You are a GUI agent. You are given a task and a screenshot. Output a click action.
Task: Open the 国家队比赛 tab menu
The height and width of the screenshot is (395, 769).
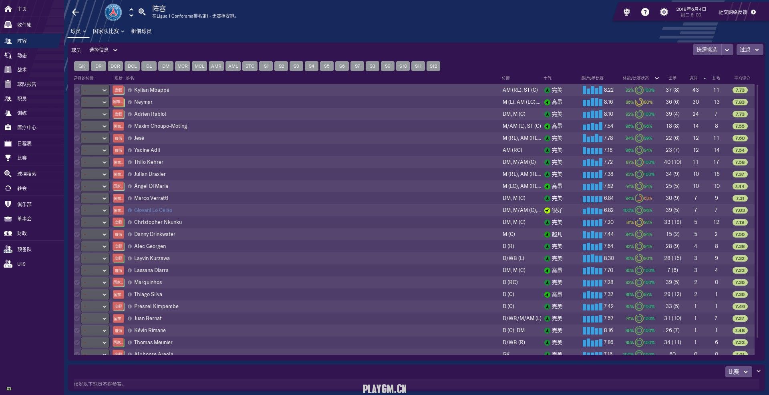[x=108, y=31]
